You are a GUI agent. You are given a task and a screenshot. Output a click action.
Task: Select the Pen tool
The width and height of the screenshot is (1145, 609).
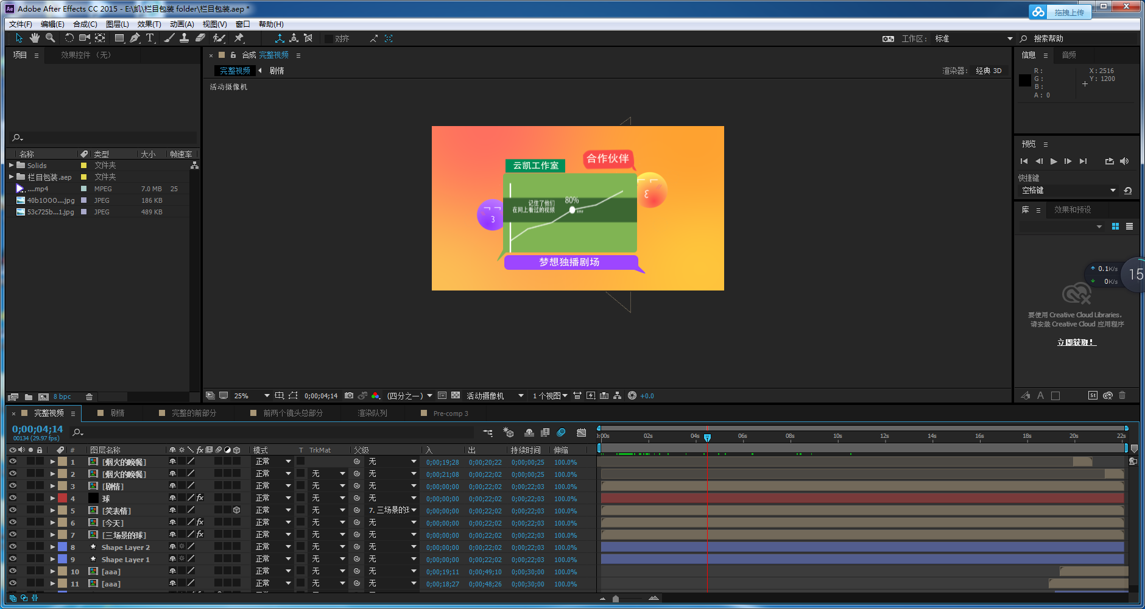pos(135,38)
